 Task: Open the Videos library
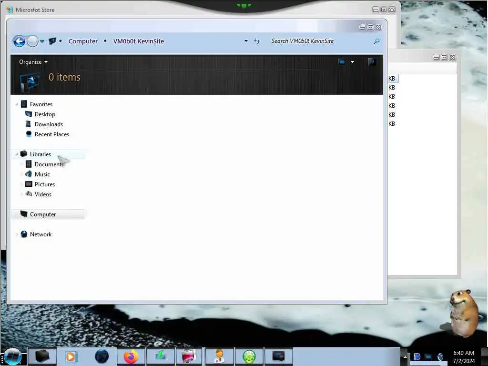coord(43,194)
